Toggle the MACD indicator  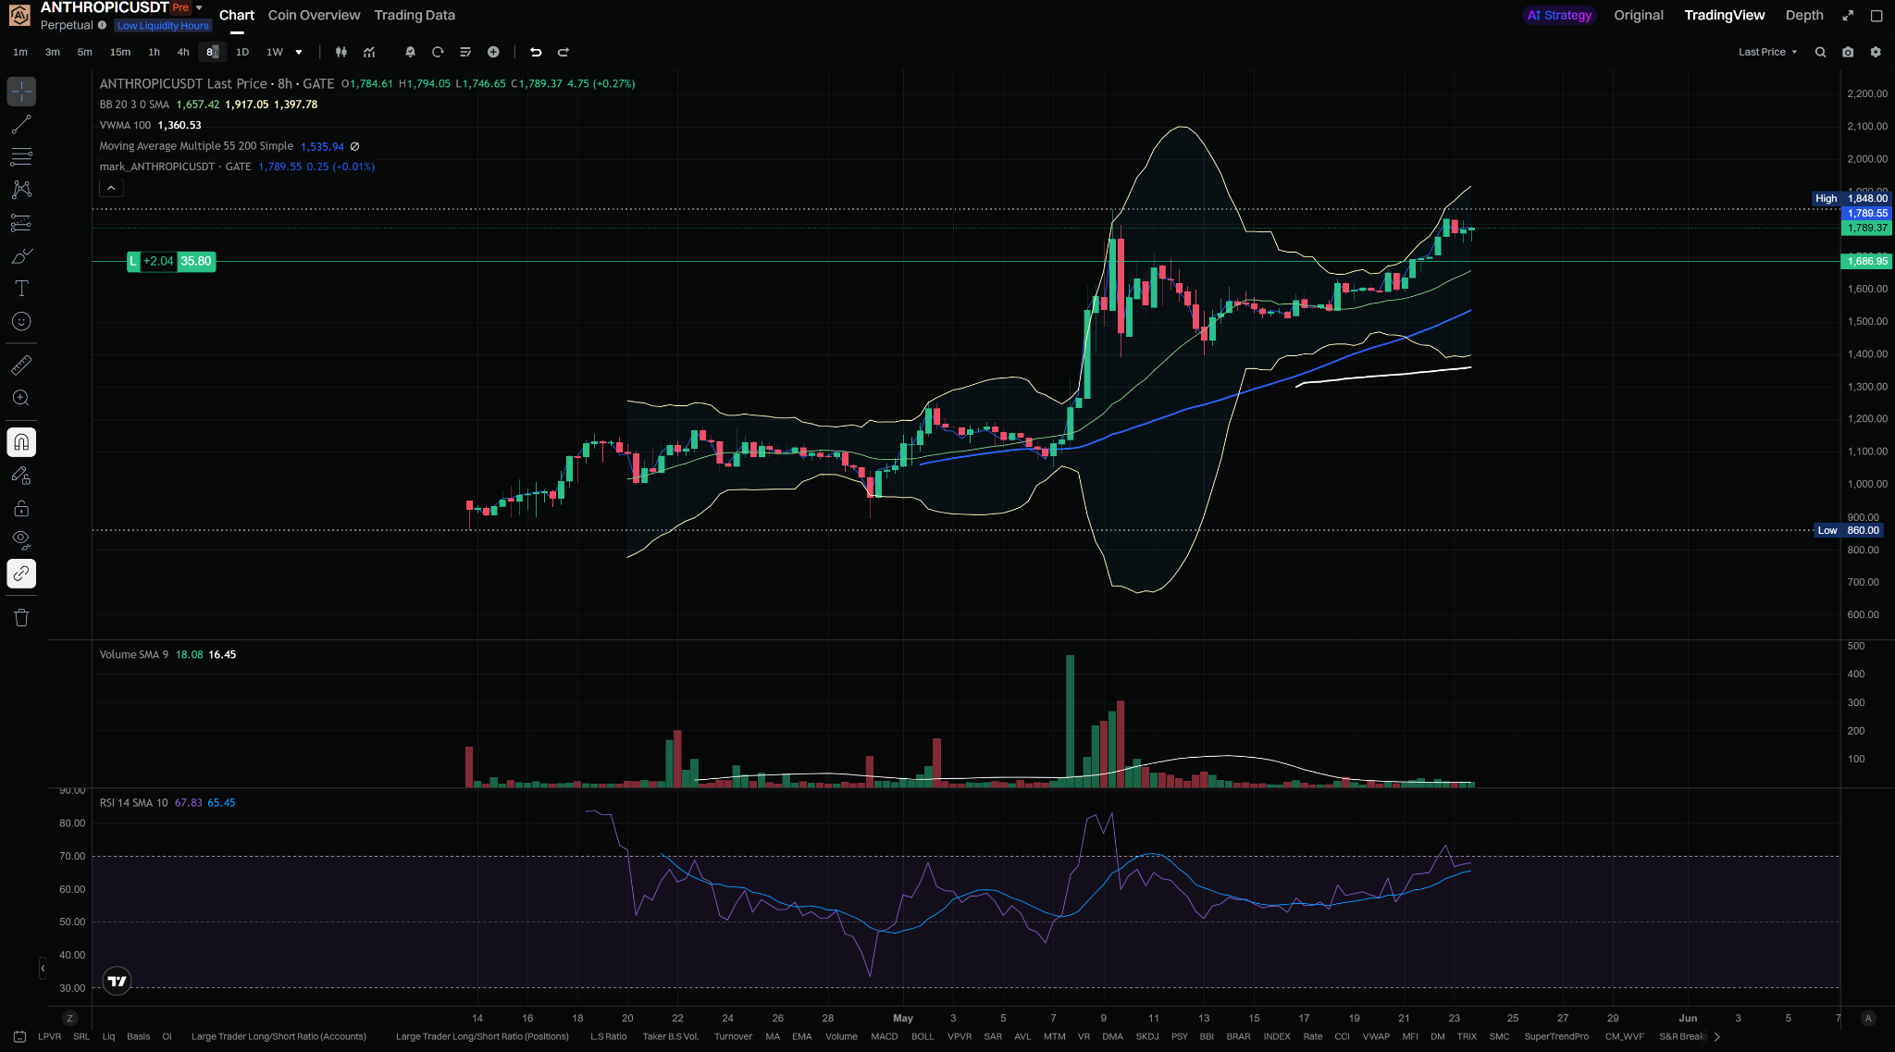click(x=885, y=1036)
